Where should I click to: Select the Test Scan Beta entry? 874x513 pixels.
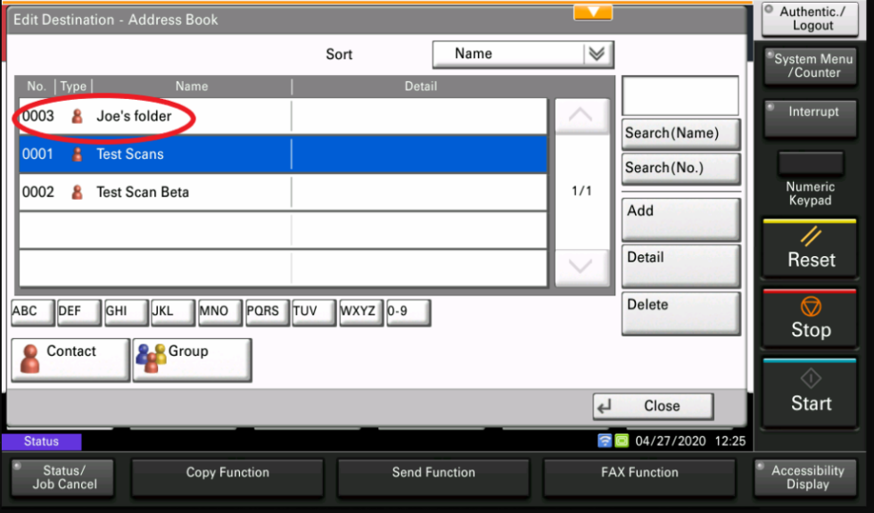coord(284,192)
